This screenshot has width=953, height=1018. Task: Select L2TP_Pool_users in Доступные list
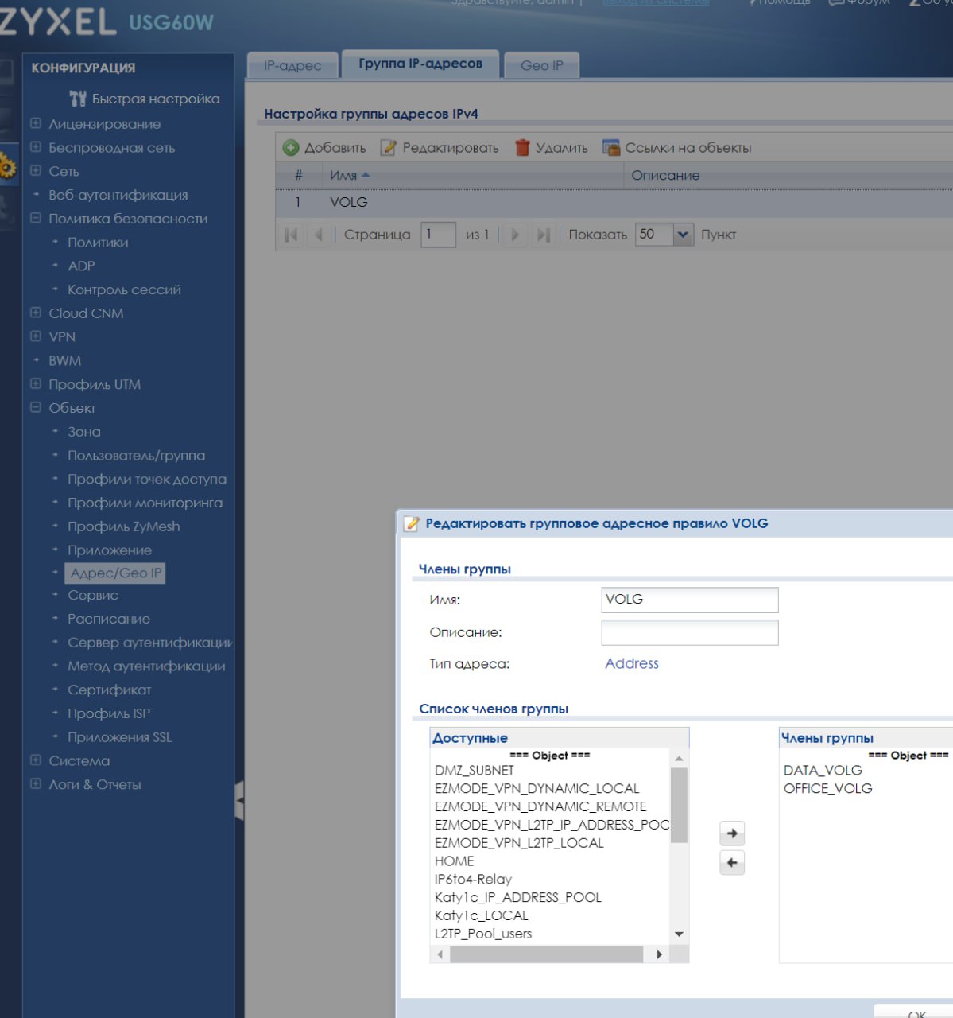[483, 934]
